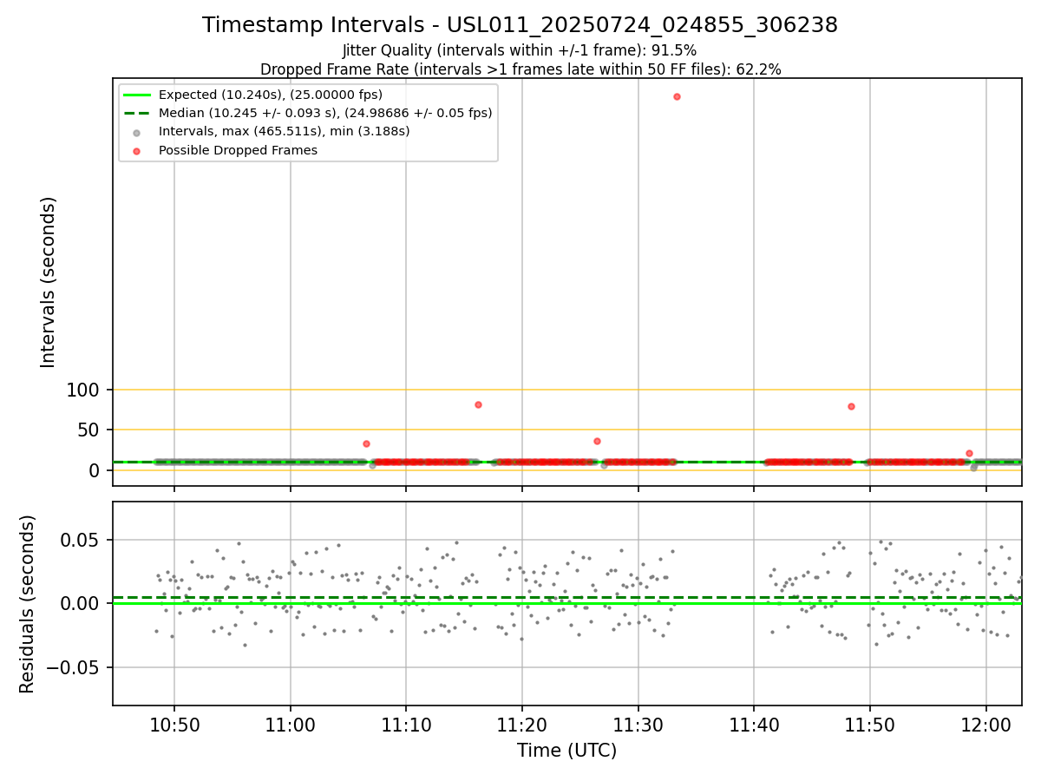
Task: Click the red outlier point near 11:16
Action: tap(478, 404)
